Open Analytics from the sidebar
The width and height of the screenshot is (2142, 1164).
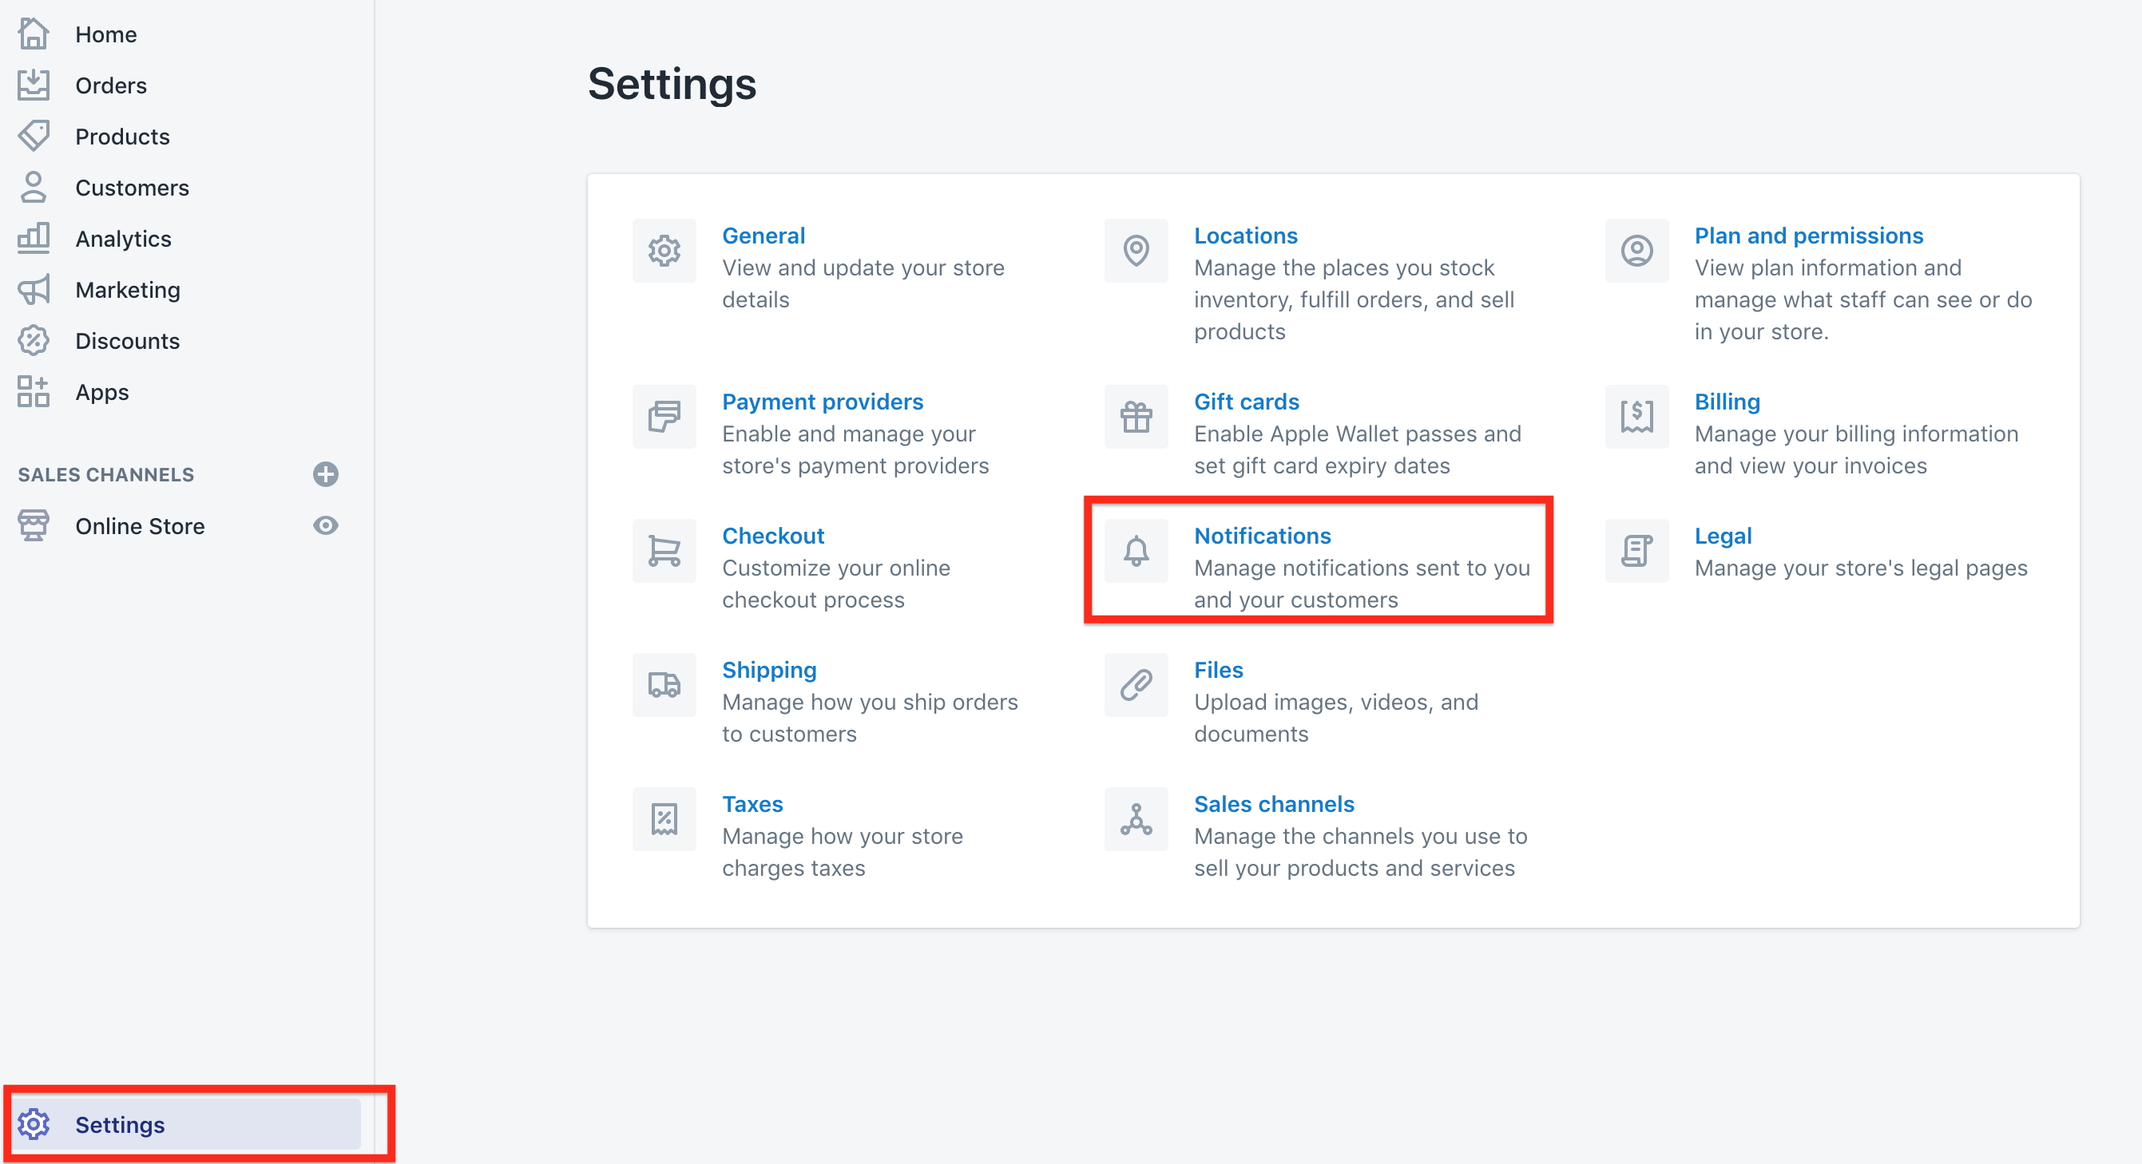pos(123,239)
